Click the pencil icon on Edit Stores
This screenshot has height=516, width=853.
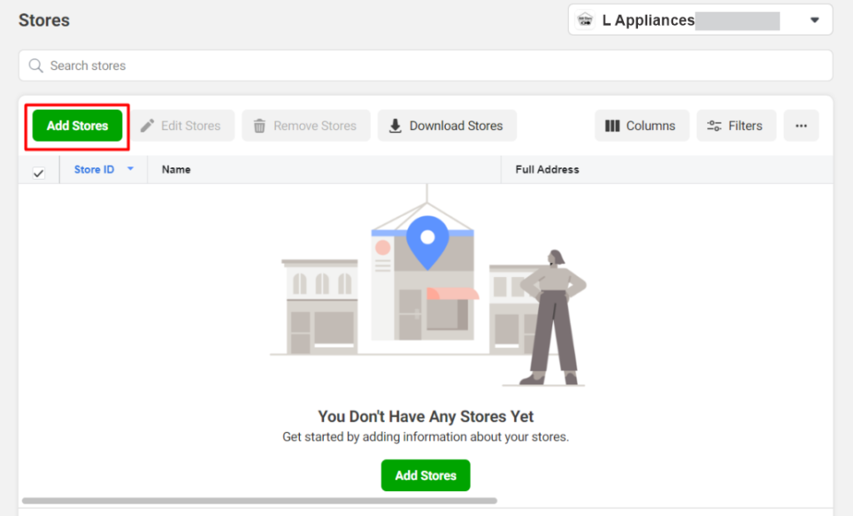click(147, 126)
